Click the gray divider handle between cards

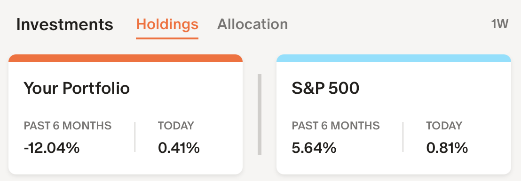tap(260, 114)
